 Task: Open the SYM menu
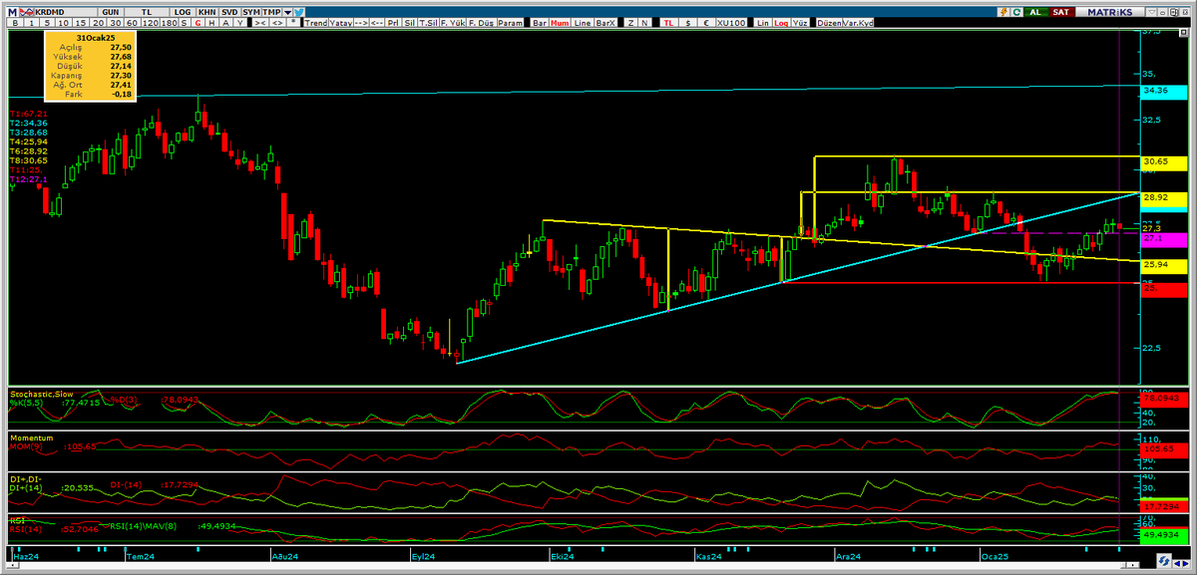coord(250,12)
